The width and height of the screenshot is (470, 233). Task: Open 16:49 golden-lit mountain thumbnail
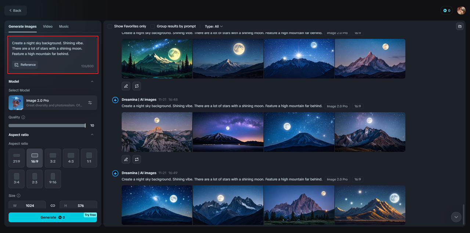[x=370, y=205]
